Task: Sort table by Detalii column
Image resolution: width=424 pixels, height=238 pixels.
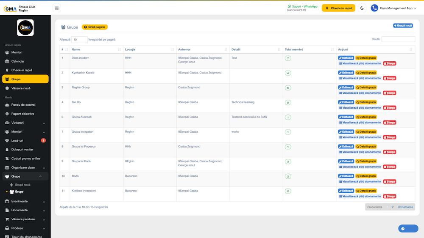Action: pos(256,49)
